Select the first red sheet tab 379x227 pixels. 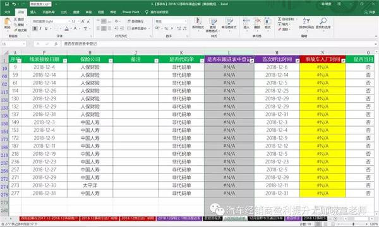[49, 218]
